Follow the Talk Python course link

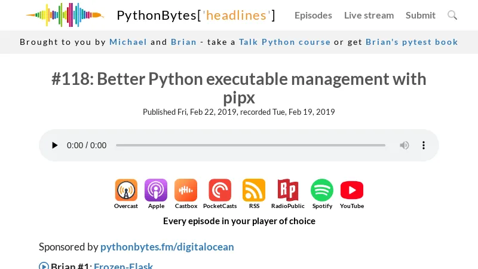284,42
